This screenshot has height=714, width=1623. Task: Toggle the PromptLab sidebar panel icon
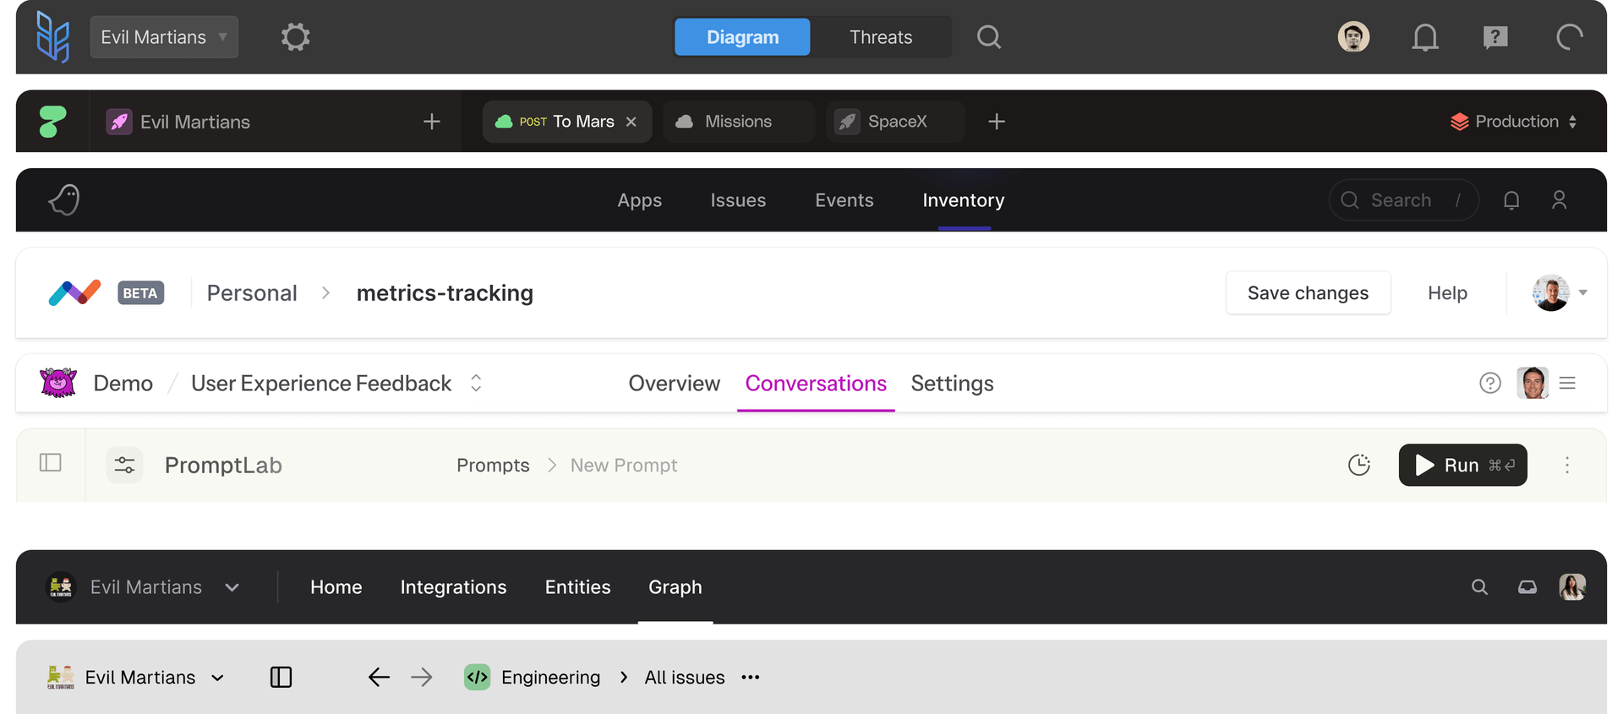pyautogui.click(x=51, y=463)
